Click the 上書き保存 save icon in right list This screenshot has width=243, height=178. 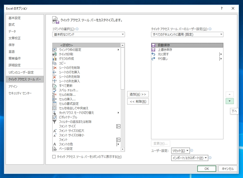[x=153, y=50]
